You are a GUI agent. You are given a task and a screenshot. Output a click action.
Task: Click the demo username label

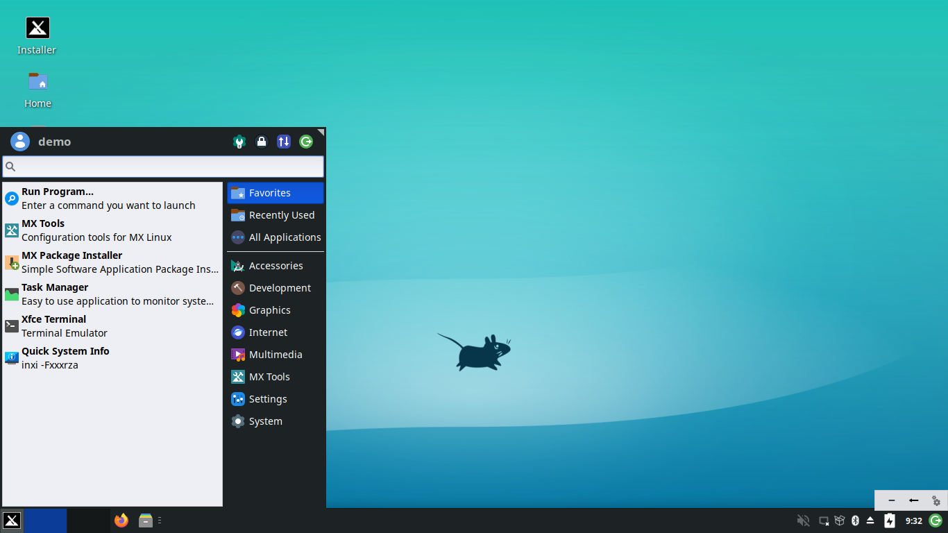point(55,142)
